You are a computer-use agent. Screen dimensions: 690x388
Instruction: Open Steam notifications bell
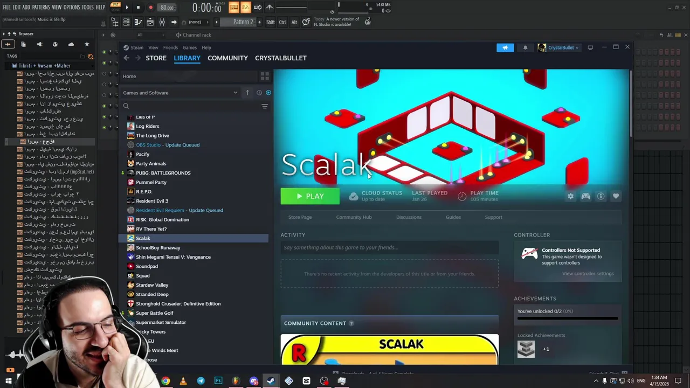525,47
